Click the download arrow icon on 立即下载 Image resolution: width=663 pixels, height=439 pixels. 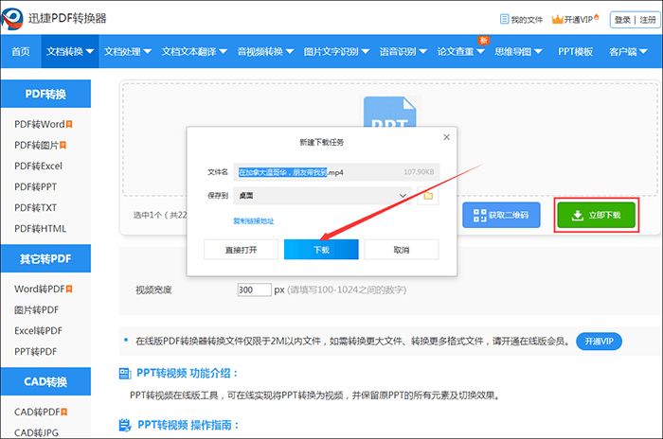tap(577, 216)
